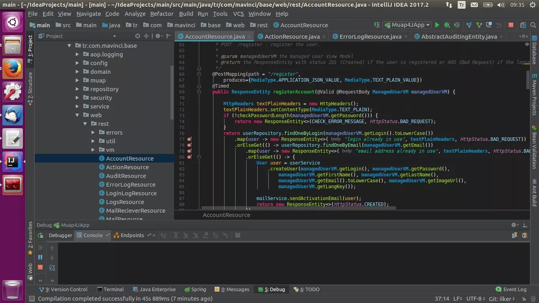Switch to ActionResource.java tab
539x303 pixels.
[x=292, y=36]
